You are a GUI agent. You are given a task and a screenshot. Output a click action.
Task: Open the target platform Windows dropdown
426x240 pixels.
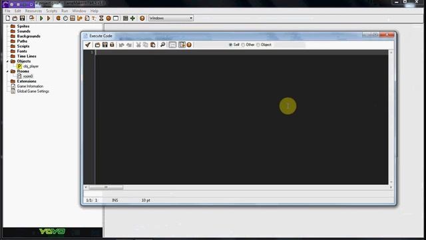click(171, 18)
